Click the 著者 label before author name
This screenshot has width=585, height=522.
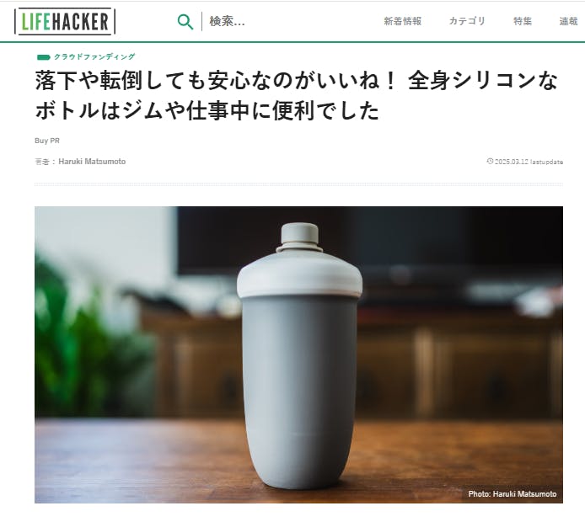42,162
